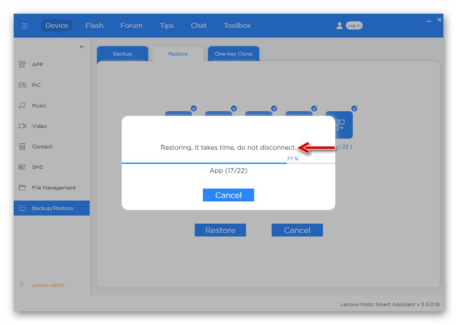Select Backup/Restore label in sidebar
The width and height of the screenshot is (457, 325).
point(53,208)
